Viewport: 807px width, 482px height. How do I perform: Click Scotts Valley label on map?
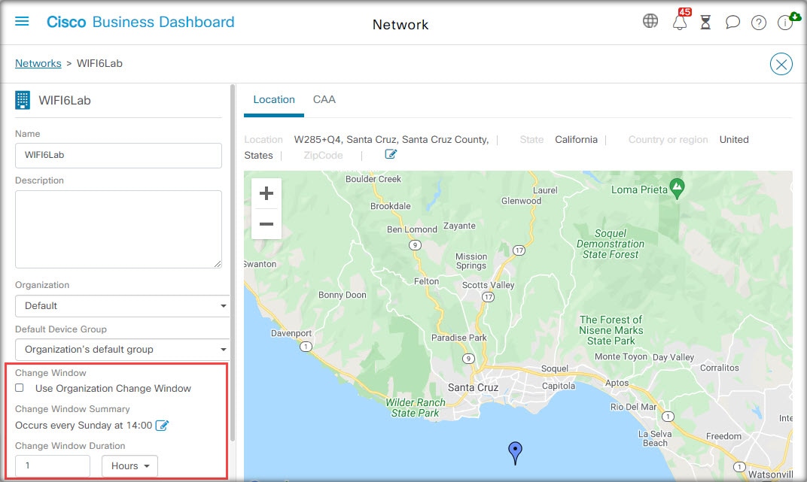pyautogui.click(x=488, y=285)
